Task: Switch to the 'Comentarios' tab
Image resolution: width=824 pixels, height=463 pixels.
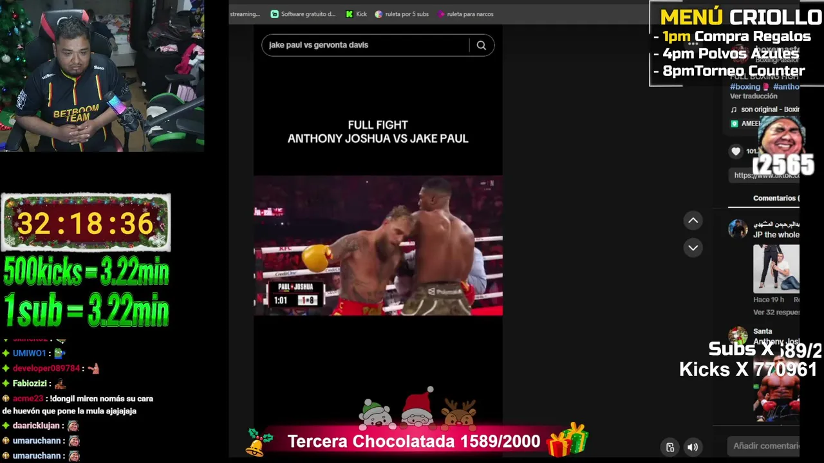Action: tap(776, 198)
